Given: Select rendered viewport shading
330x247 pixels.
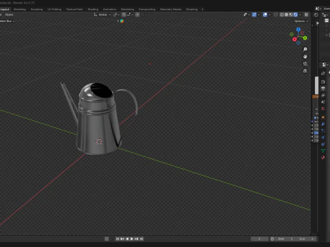Looking at the screenshot, I should [x=296, y=14].
